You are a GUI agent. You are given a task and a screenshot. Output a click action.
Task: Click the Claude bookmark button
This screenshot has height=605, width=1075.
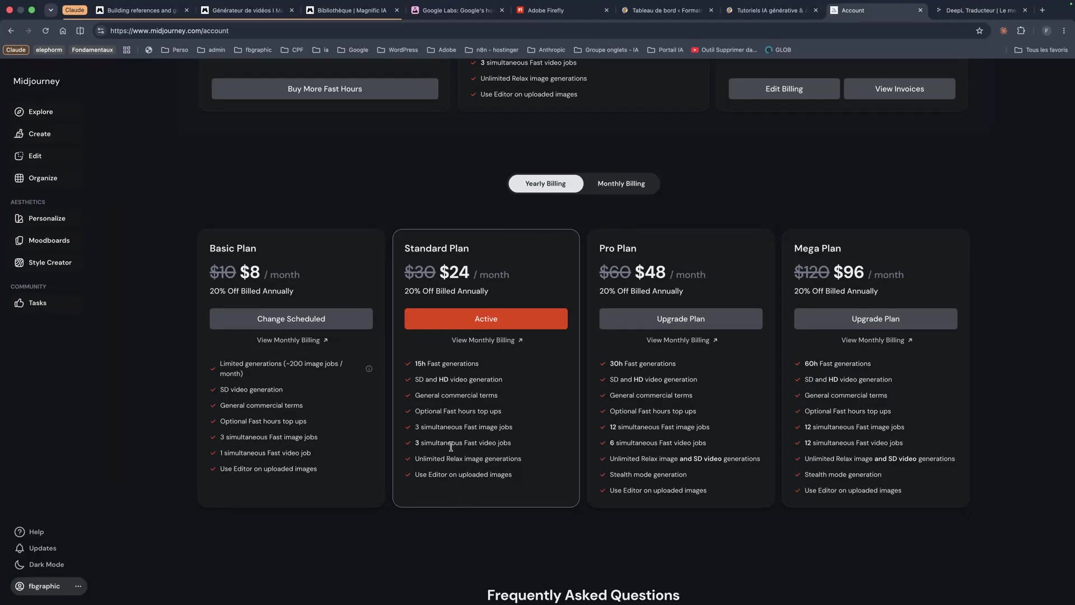[x=16, y=50]
